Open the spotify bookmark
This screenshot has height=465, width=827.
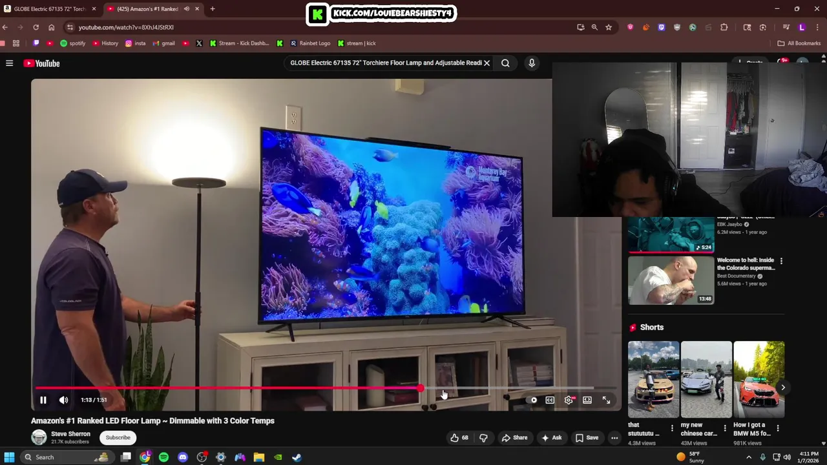tap(73, 43)
